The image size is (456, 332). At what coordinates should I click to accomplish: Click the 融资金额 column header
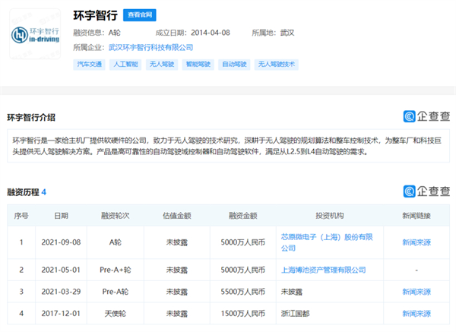242,217
